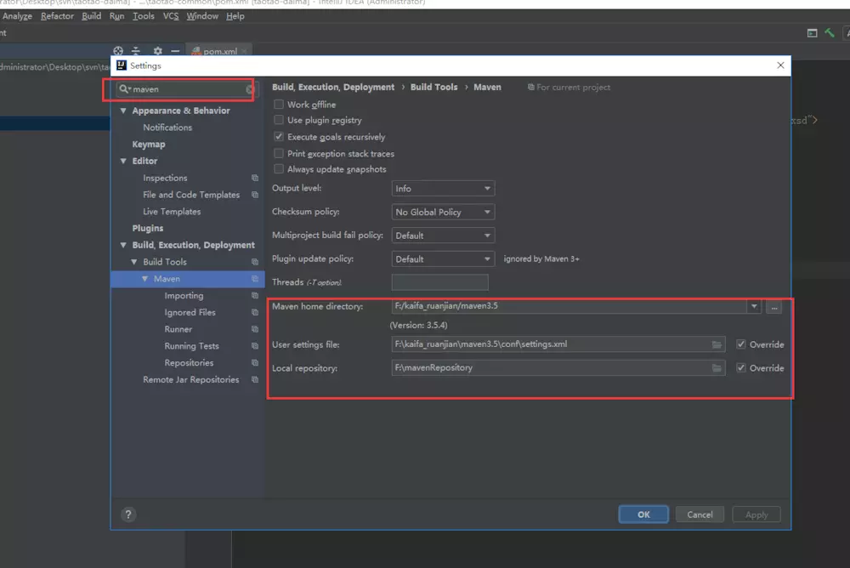This screenshot has width=850, height=568.
Task: Click the locate target icon in project panel
Action: tap(118, 51)
